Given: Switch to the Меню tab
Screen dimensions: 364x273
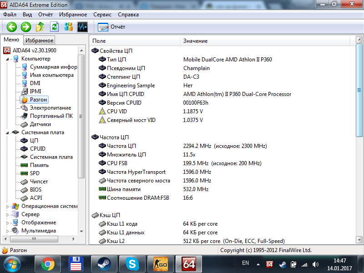Looking at the screenshot, I should click(11, 40).
